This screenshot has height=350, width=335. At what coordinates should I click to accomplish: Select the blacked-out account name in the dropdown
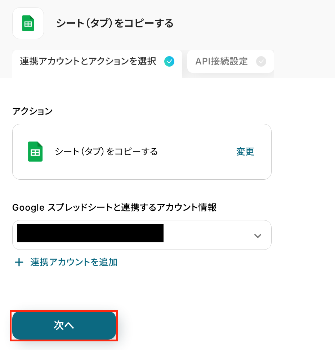[x=90, y=233]
